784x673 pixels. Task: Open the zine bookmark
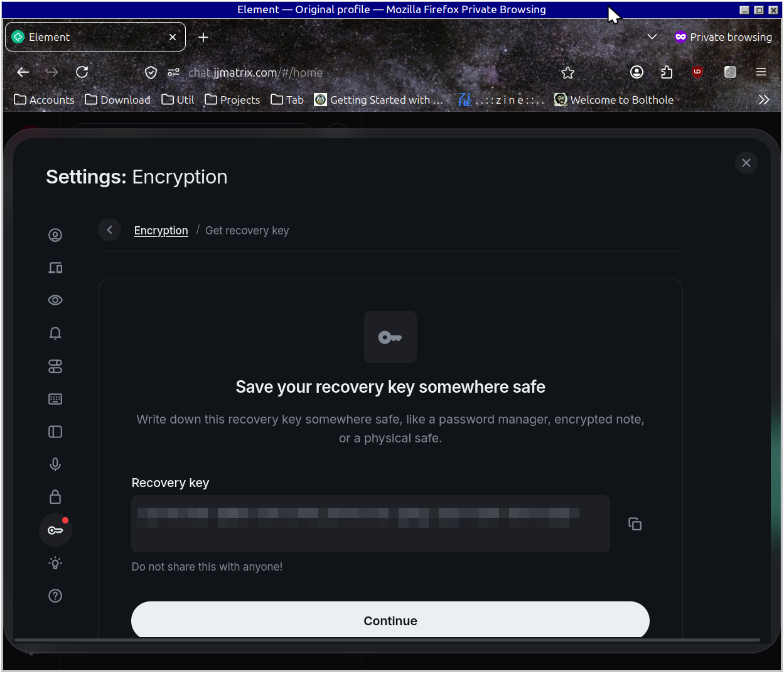tap(501, 100)
